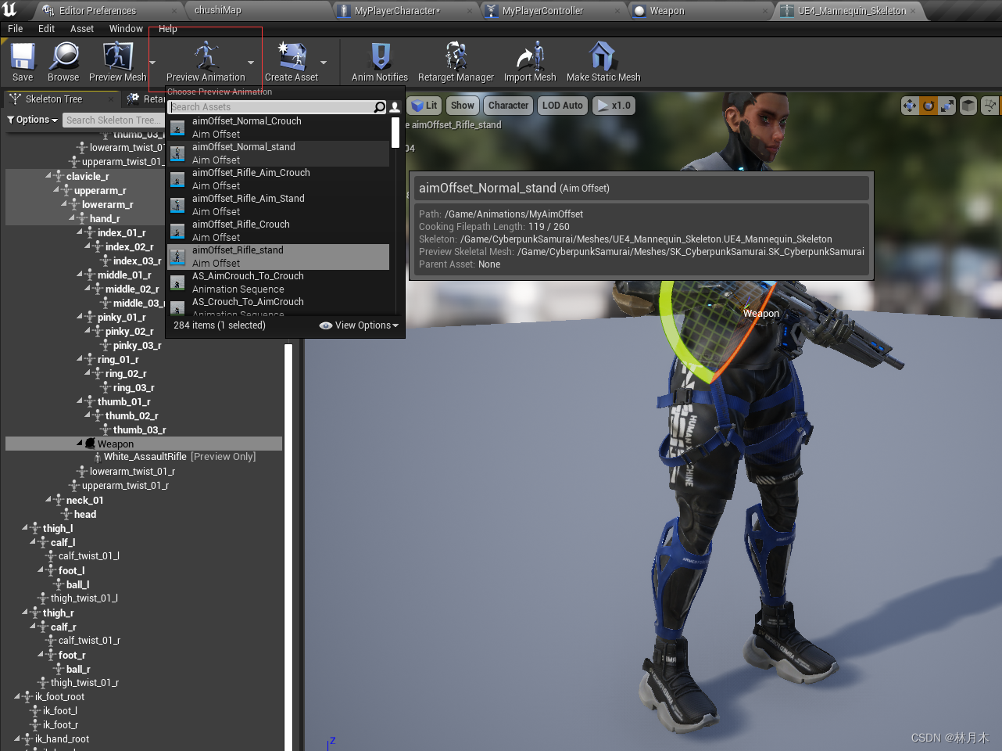Switch to the MyPlayerController tab

tap(542, 11)
